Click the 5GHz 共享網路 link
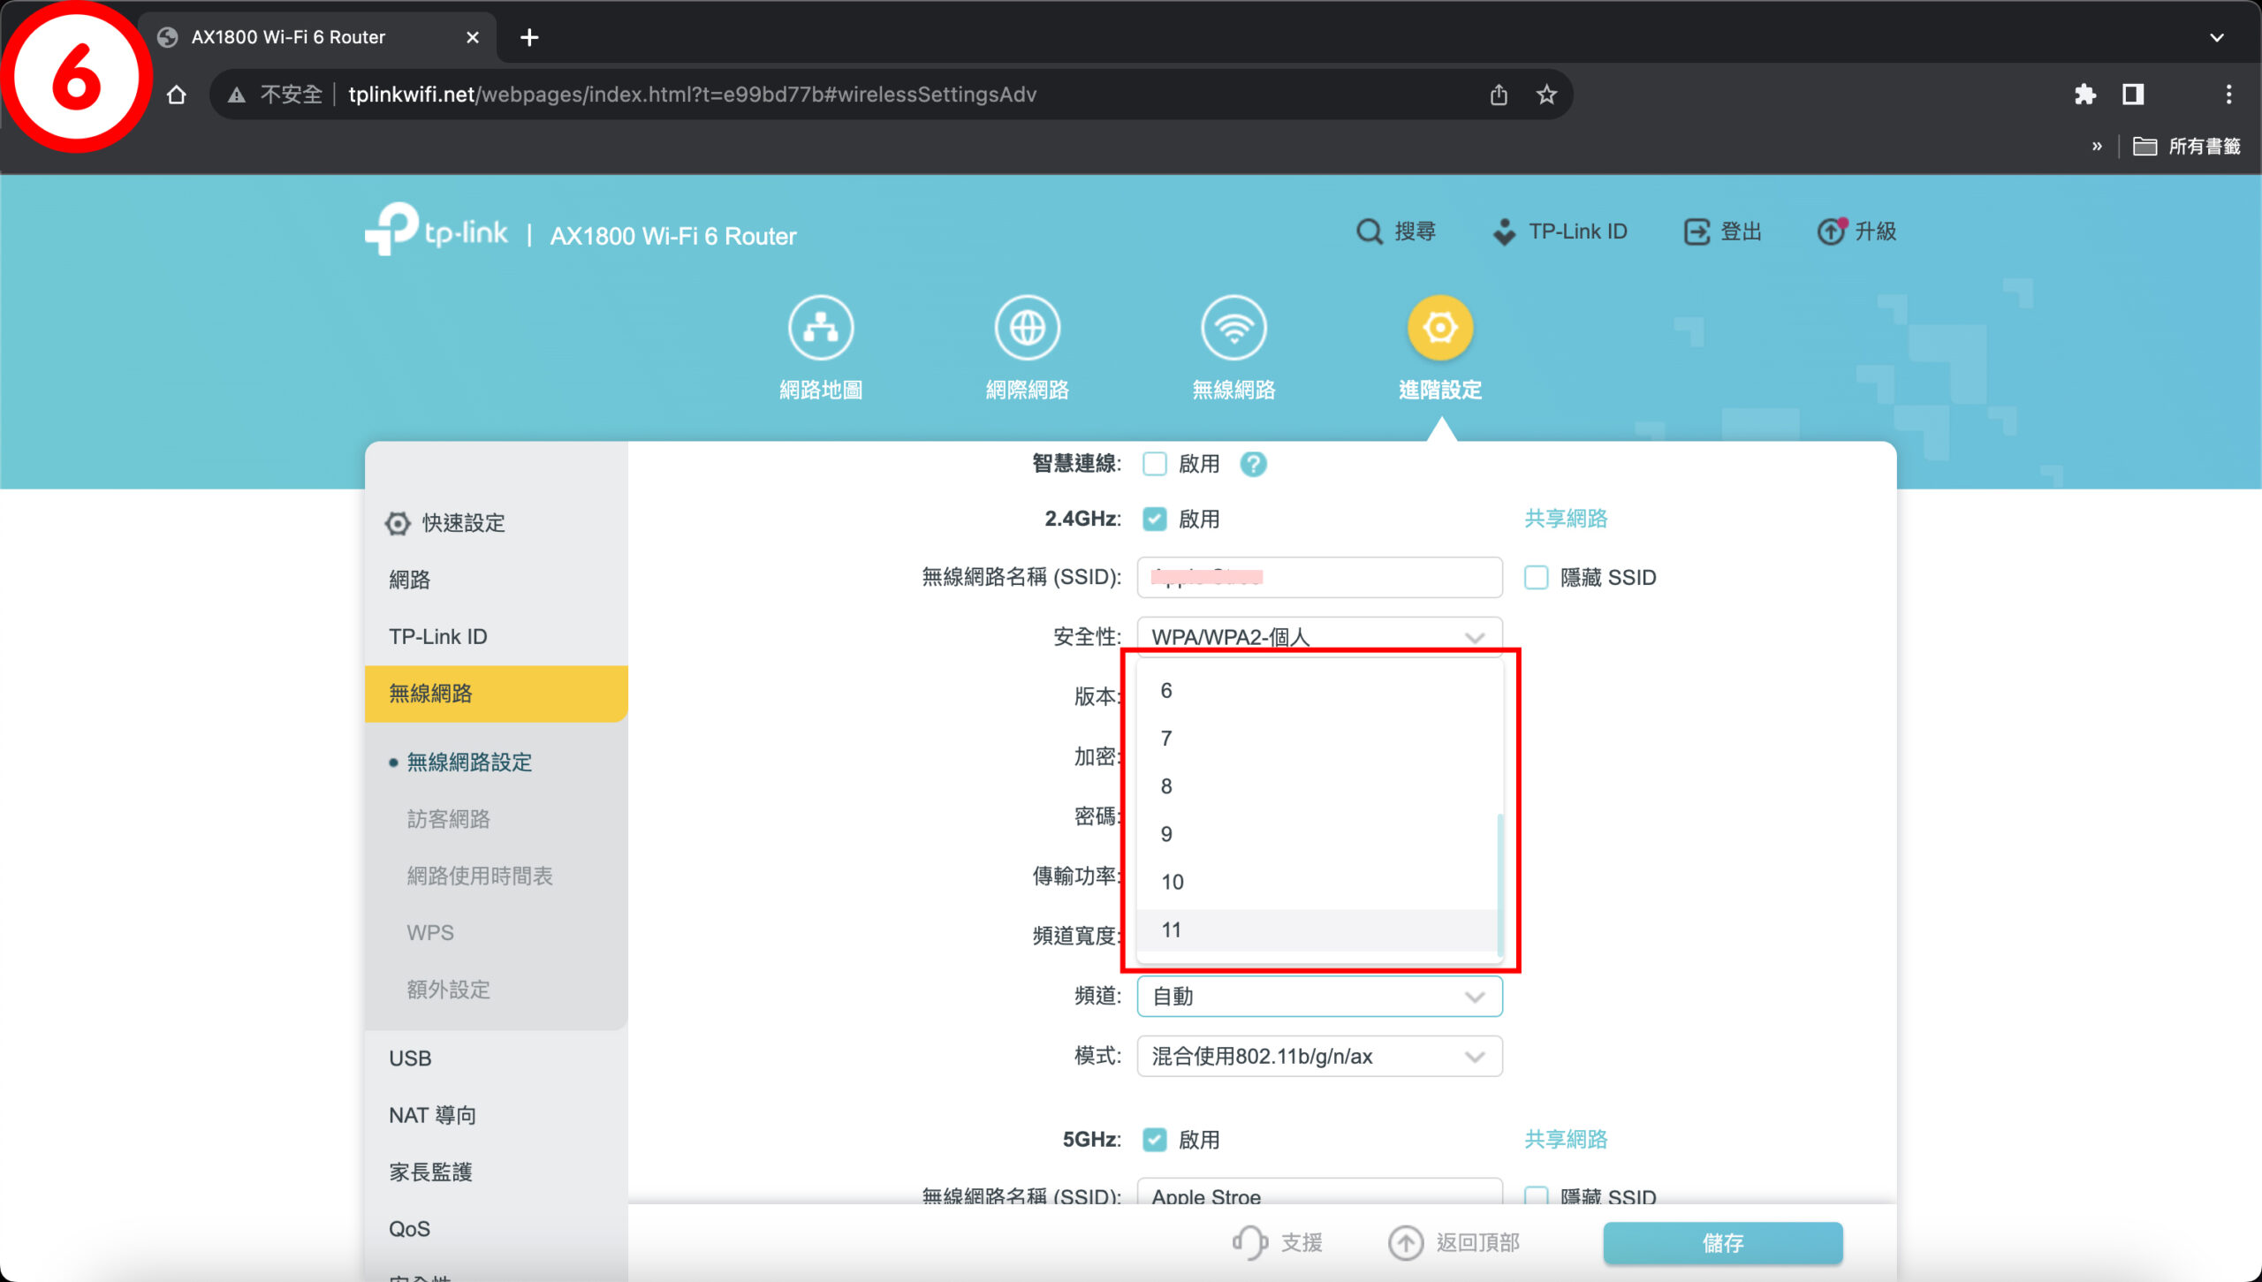Viewport: 2262px width, 1282px height. pos(1566,1140)
